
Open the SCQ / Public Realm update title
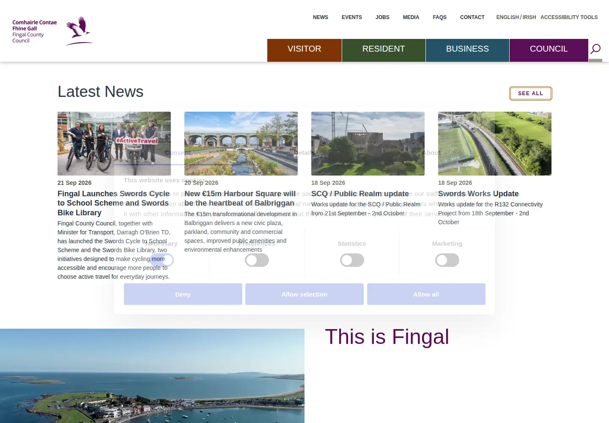[x=360, y=194]
